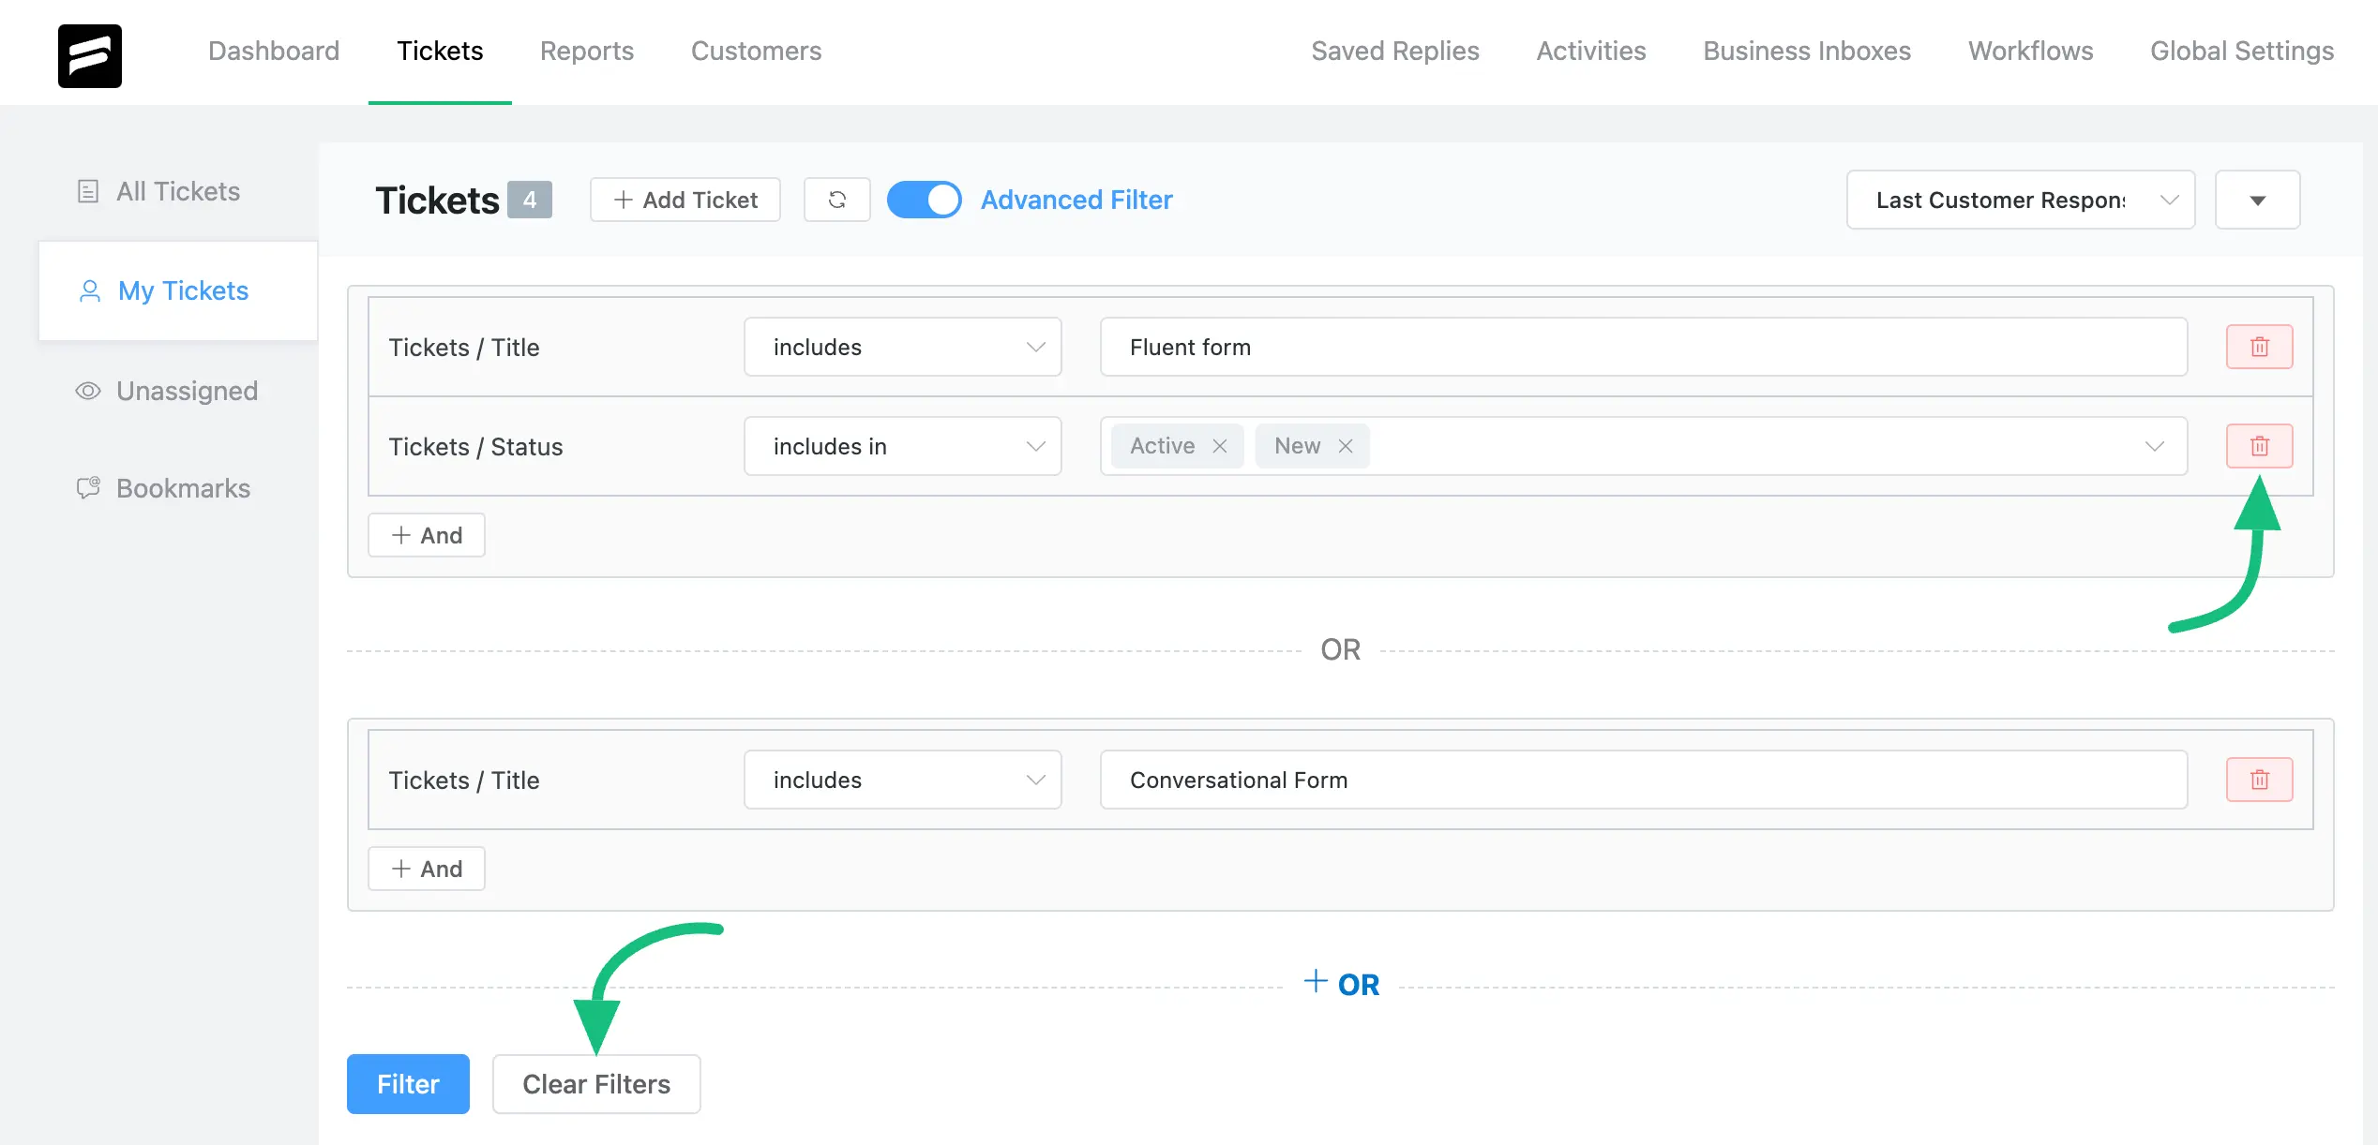The width and height of the screenshot is (2378, 1145).
Task: Expand the status values dropdown chevron
Action: 2155,446
